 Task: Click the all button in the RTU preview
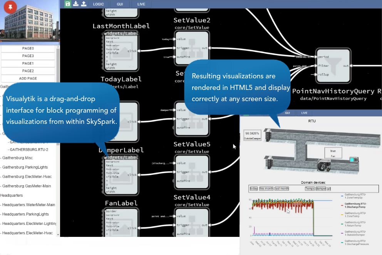tap(329, 189)
